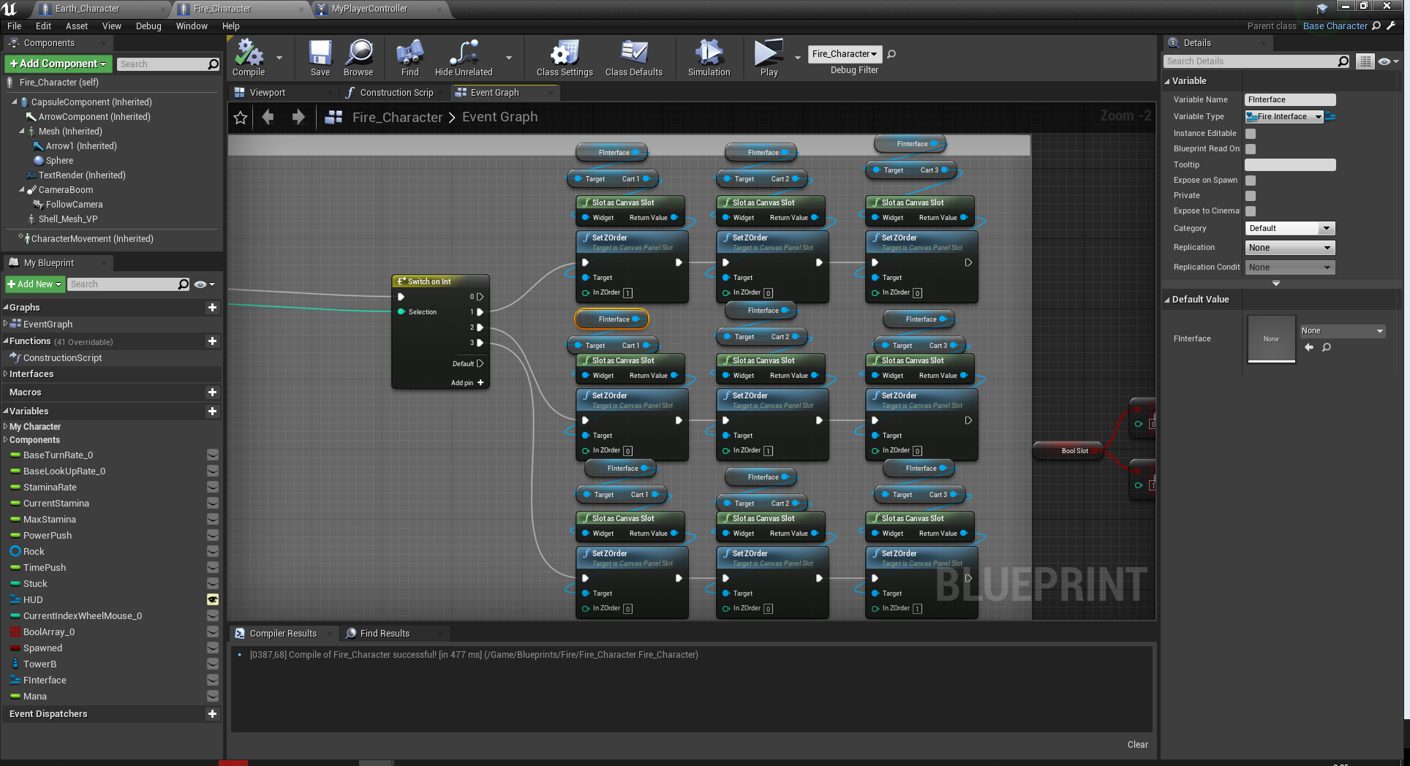Save the blueprint asset

pyautogui.click(x=320, y=58)
